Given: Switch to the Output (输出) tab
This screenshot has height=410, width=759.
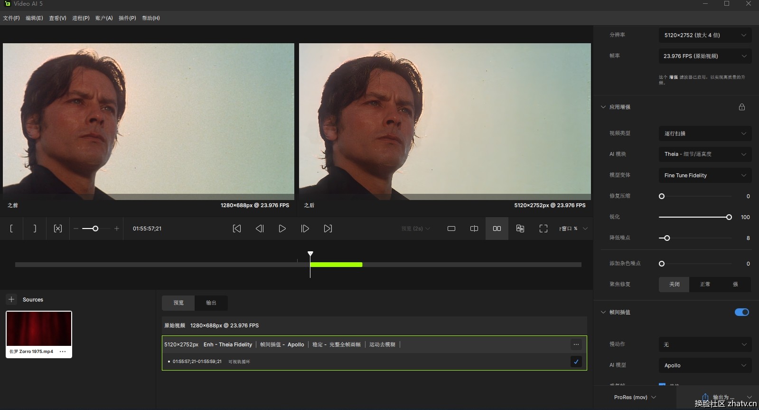Looking at the screenshot, I should click(x=211, y=303).
